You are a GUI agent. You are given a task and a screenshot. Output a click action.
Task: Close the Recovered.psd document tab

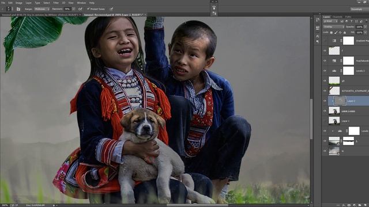pyautogui.click(x=145, y=15)
